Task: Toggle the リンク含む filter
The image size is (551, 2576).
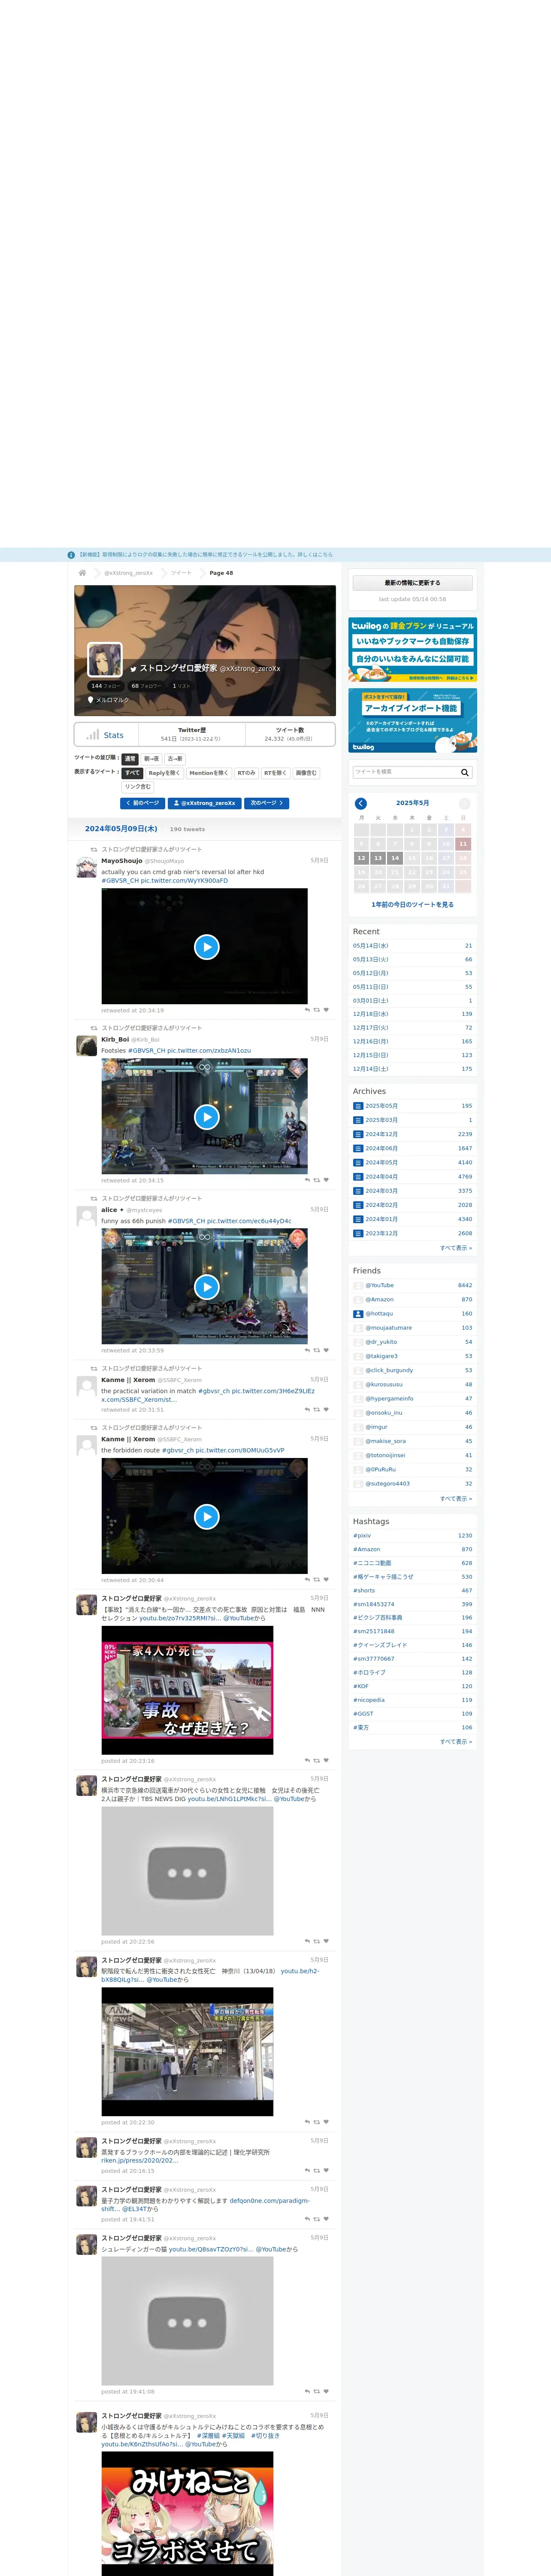Action: [138, 787]
